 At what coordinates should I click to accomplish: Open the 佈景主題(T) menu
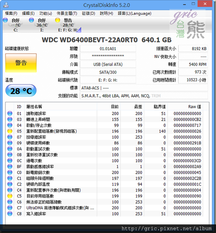coord(67,13)
